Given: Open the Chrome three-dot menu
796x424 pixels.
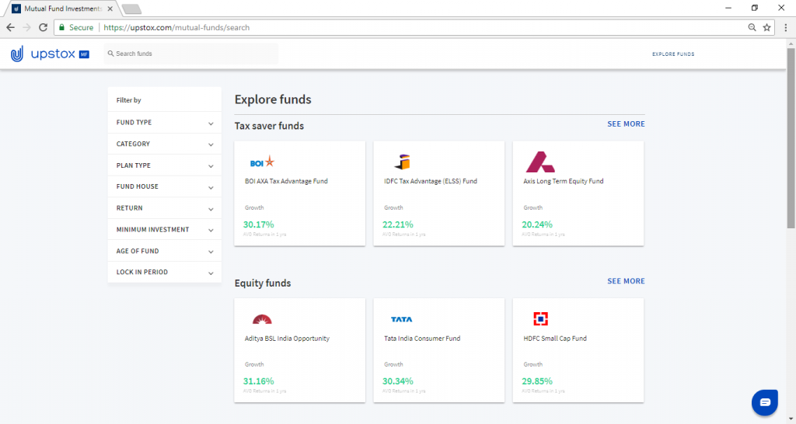Looking at the screenshot, I should (785, 27).
